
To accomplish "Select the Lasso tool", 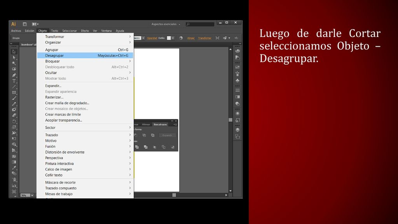I will 14,69.
